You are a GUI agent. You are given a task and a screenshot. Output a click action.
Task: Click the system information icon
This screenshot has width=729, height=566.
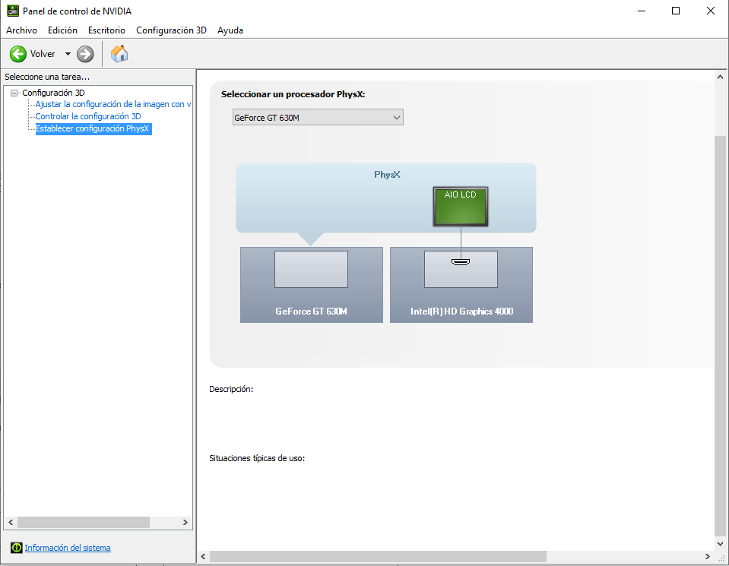(x=16, y=548)
